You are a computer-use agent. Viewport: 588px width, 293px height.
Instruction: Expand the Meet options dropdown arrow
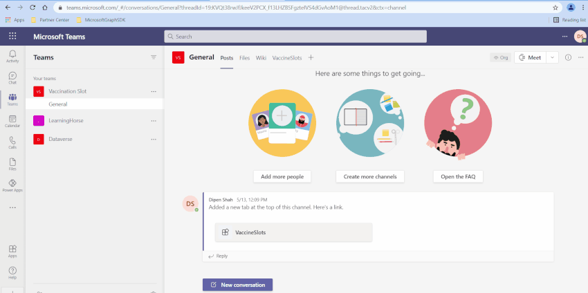552,57
